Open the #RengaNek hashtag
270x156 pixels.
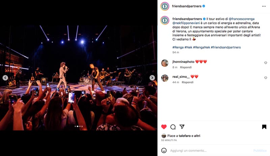click(201, 47)
